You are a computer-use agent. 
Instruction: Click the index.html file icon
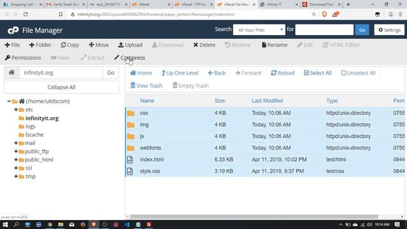pyautogui.click(x=130, y=160)
